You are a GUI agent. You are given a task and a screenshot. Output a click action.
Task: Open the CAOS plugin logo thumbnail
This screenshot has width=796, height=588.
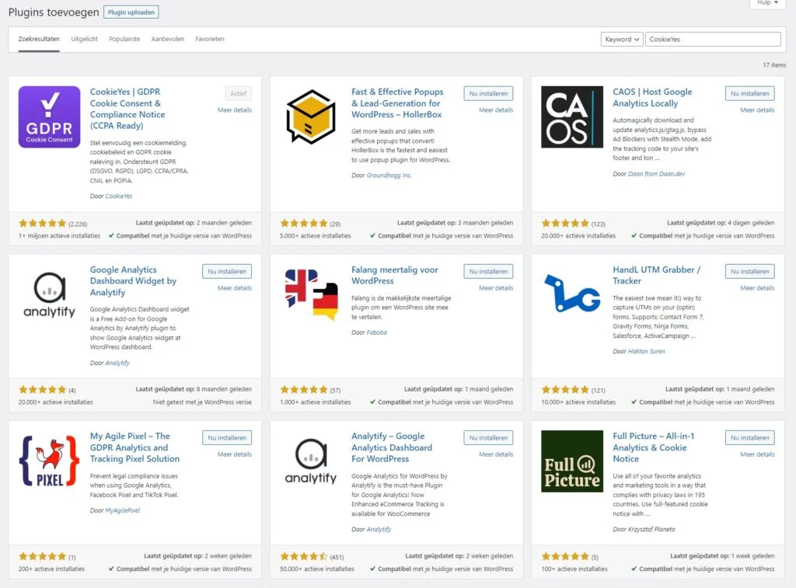[x=571, y=117]
